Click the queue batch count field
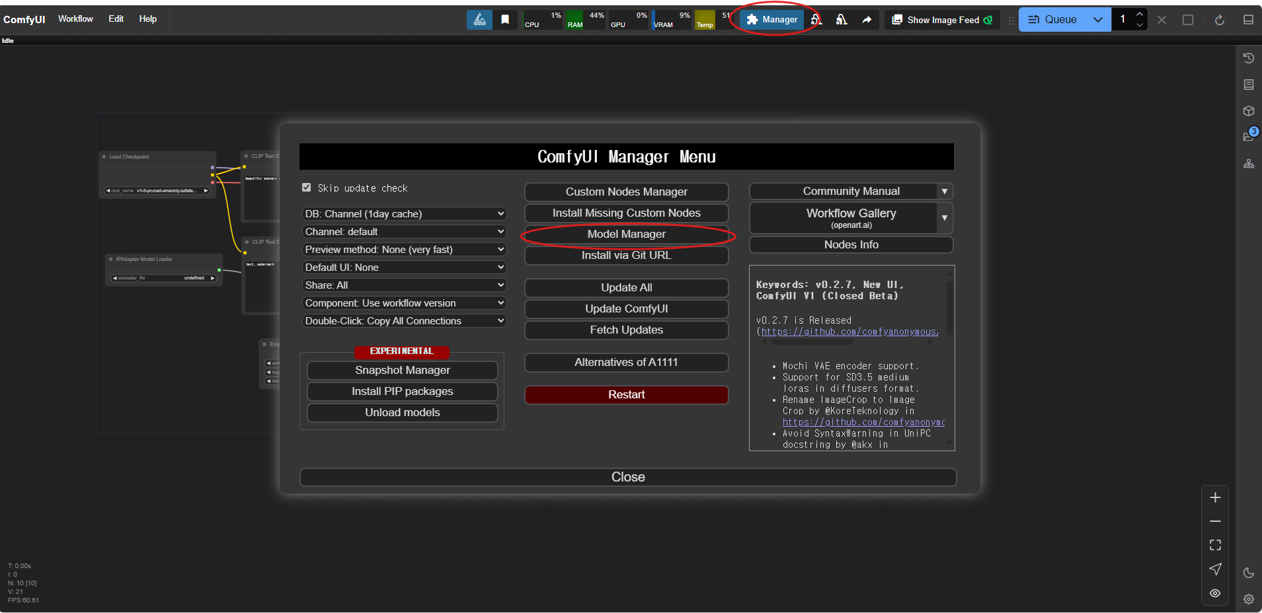The image size is (1262, 613). pyautogui.click(x=1124, y=20)
